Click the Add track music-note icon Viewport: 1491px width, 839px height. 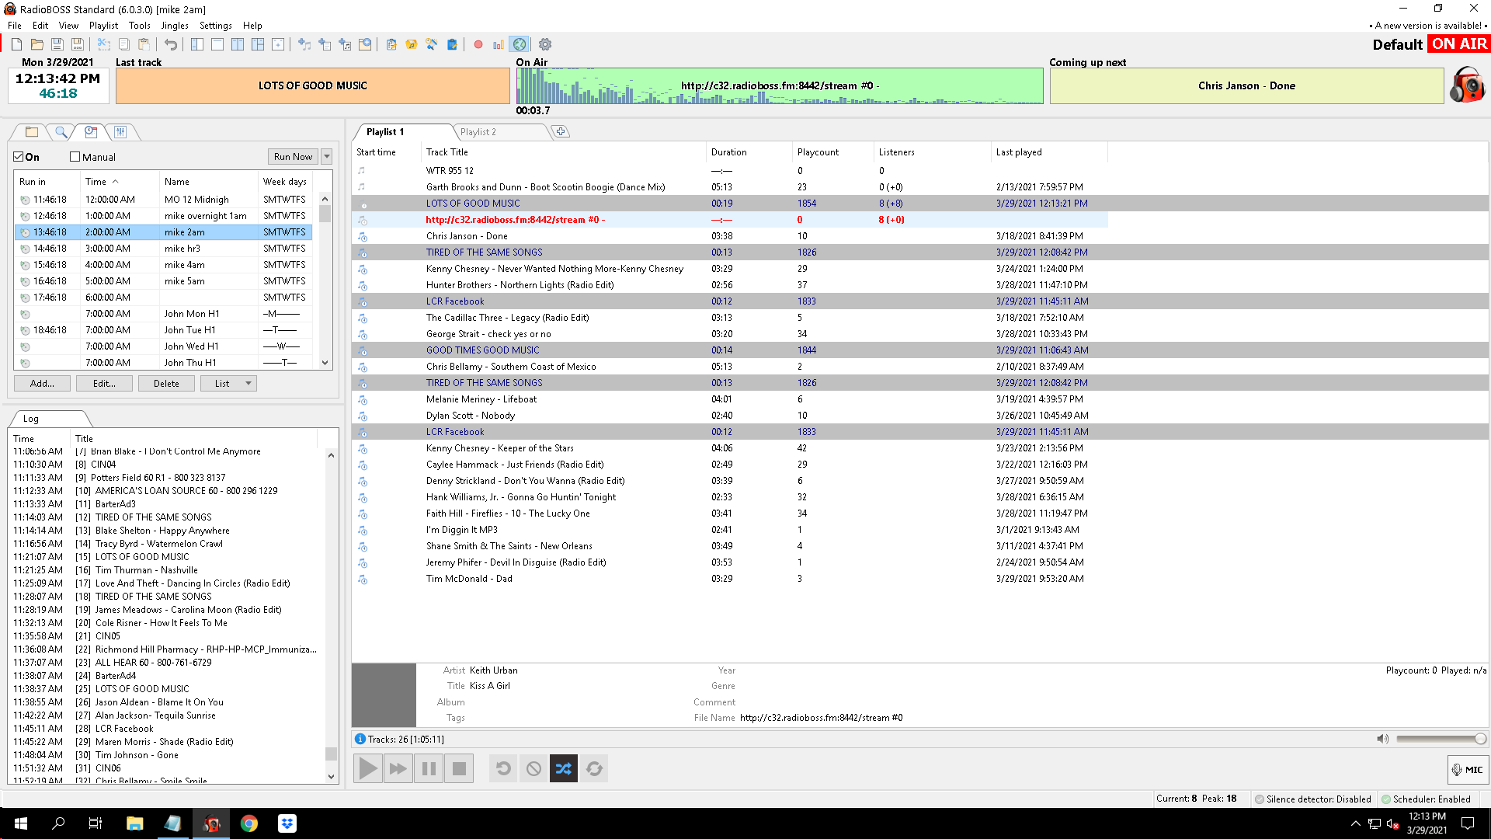(x=304, y=44)
